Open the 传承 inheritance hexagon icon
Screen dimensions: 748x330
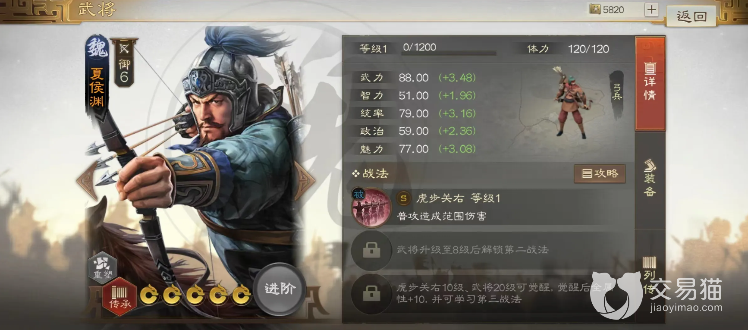tap(119, 297)
